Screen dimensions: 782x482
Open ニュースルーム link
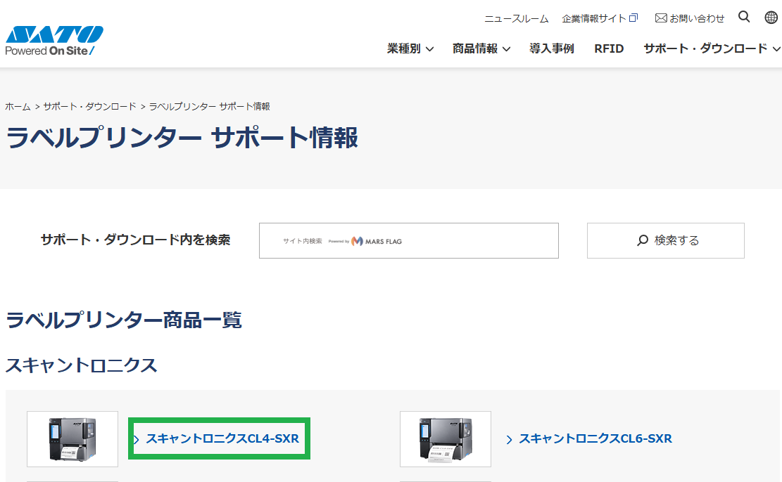(516, 18)
